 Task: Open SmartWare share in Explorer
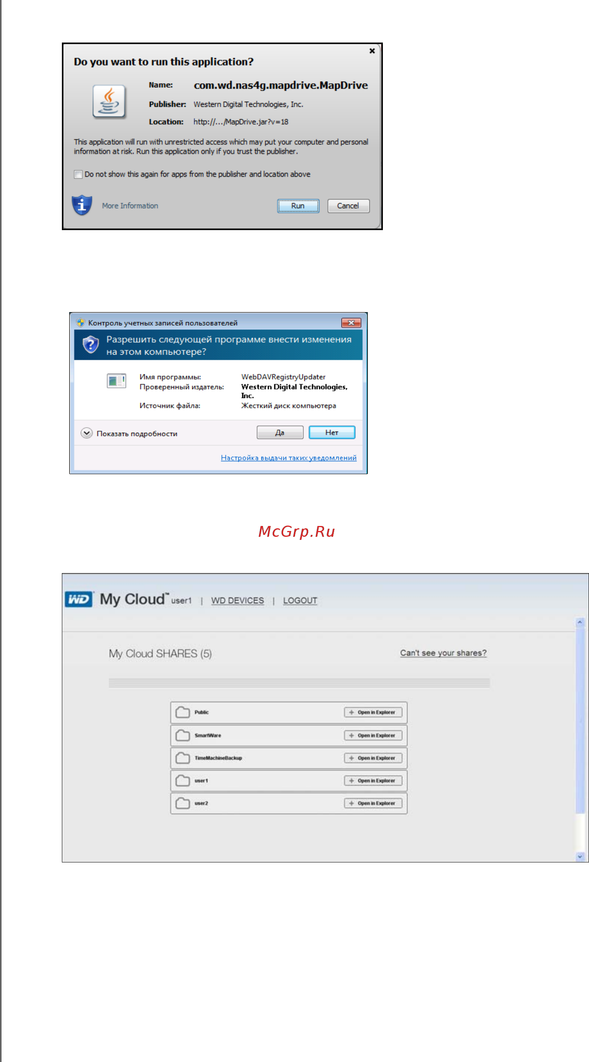tap(373, 736)
